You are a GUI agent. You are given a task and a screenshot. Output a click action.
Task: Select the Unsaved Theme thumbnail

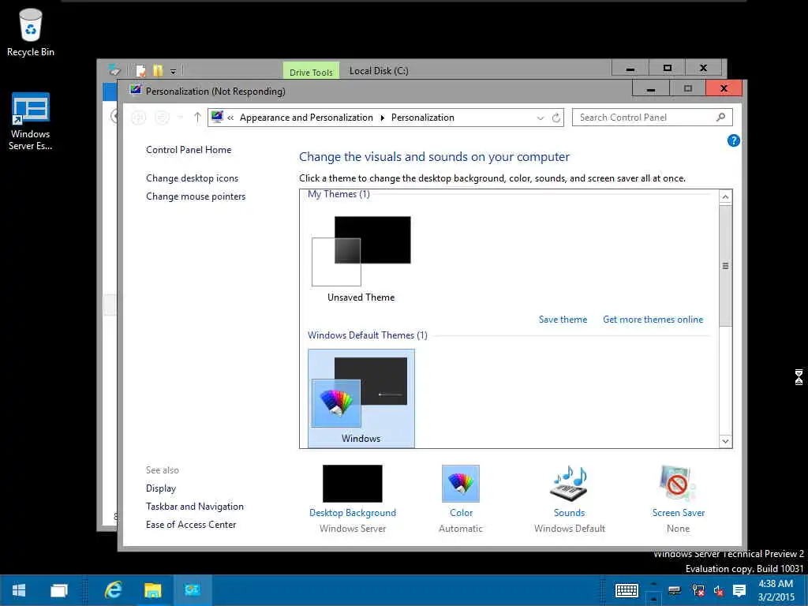(x=361, y=251)
